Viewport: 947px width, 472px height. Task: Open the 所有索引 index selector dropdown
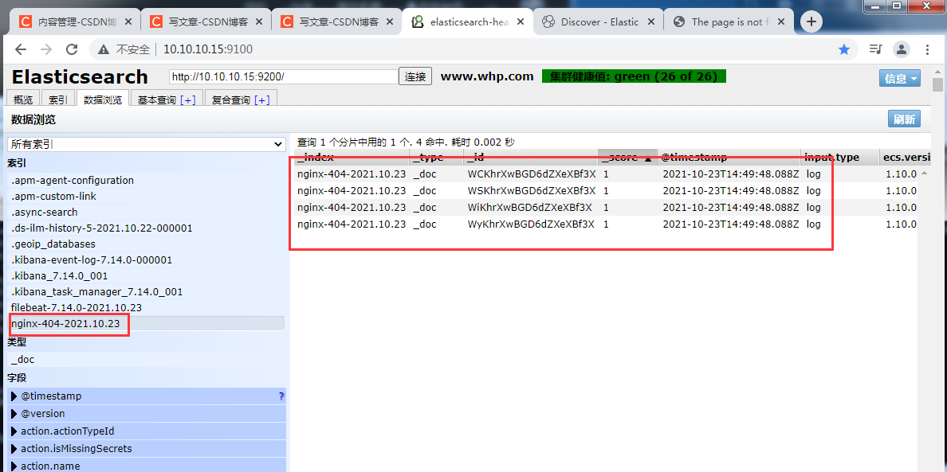tap(146, 145)
